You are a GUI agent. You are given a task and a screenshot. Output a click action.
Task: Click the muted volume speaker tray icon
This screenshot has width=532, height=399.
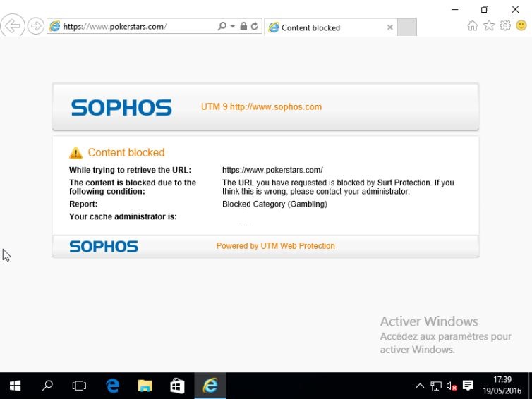tap(452, 386)
